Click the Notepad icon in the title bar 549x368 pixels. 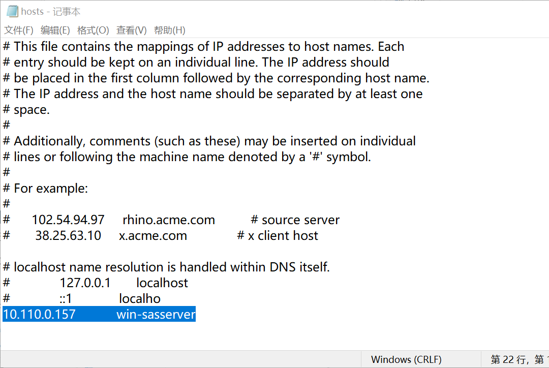point(13,11)
